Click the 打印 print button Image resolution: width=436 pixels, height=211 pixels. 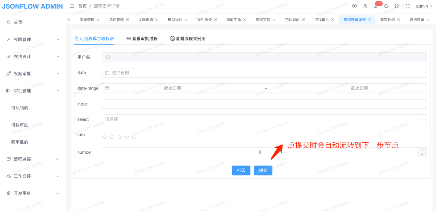pos(241,170)
